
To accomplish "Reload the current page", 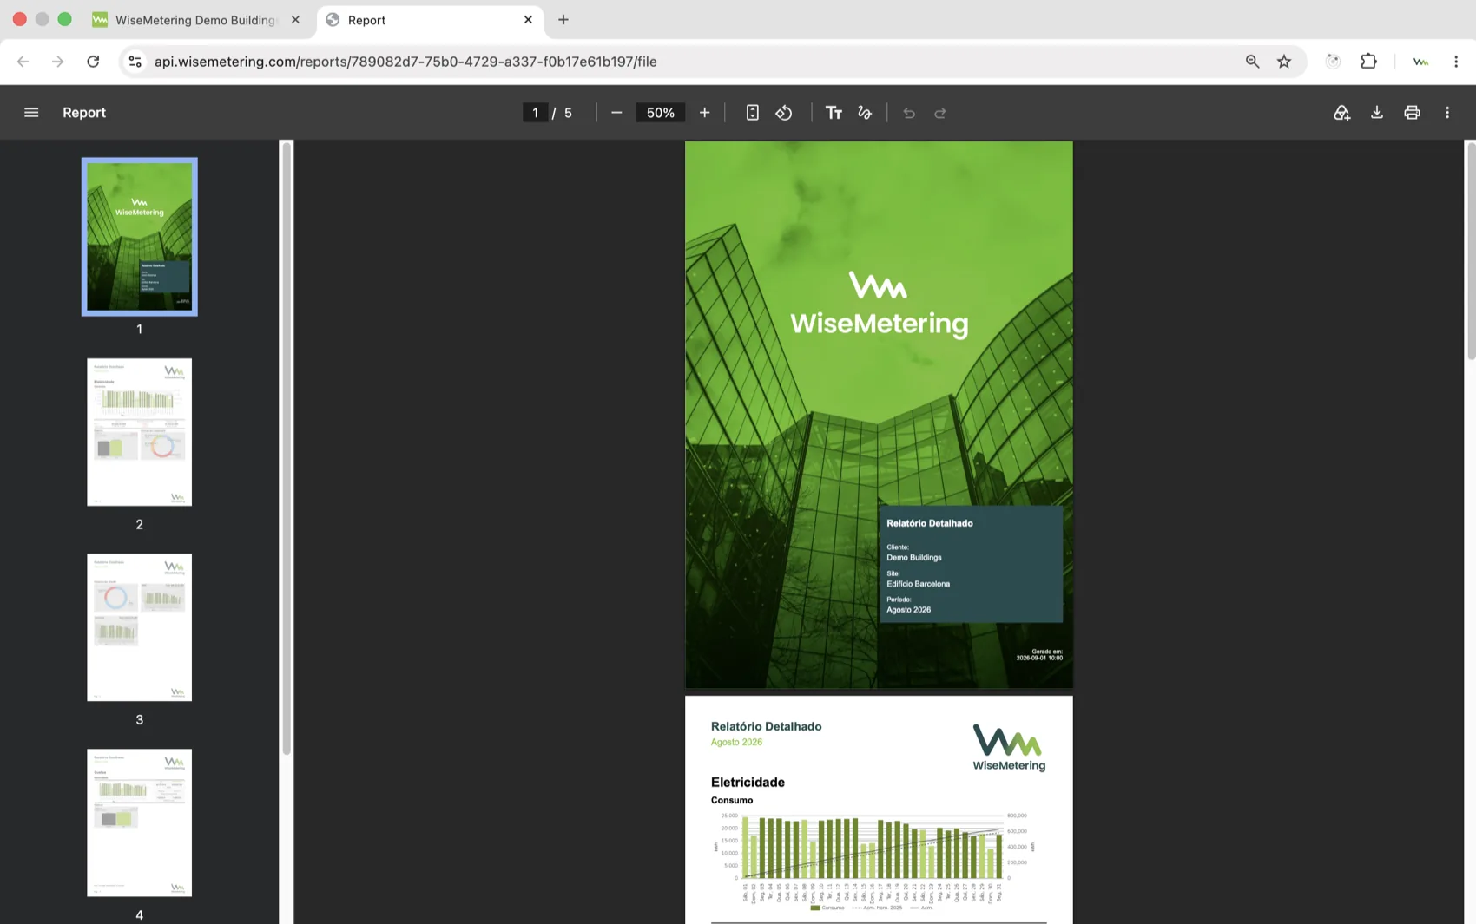I will click(93, 62).
